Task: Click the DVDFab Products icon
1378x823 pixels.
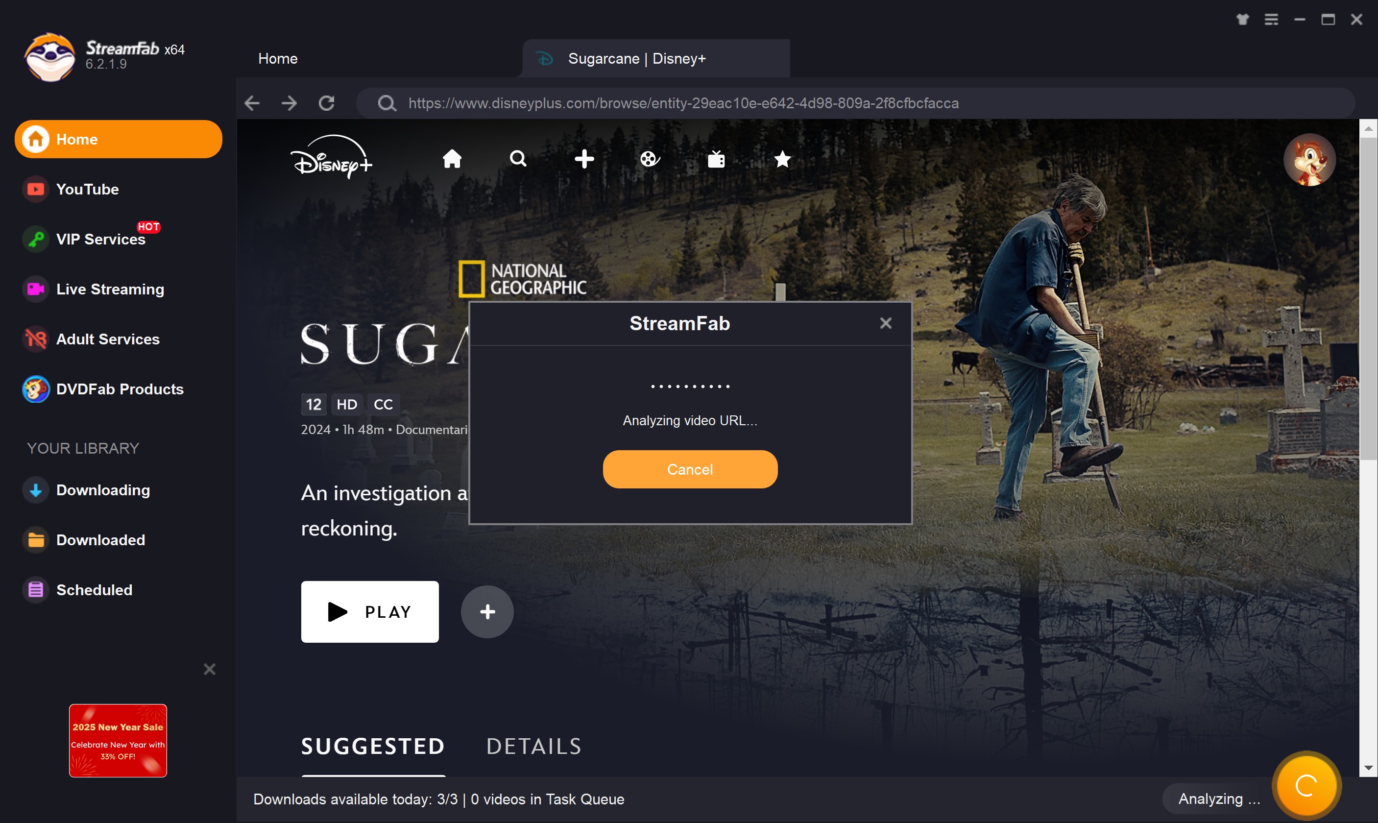Action: [34, 388]
